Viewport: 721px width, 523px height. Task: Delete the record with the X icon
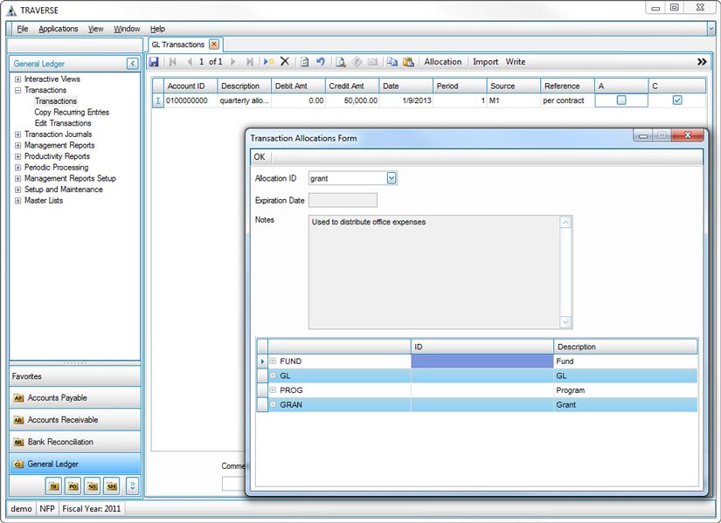(285, 61)
